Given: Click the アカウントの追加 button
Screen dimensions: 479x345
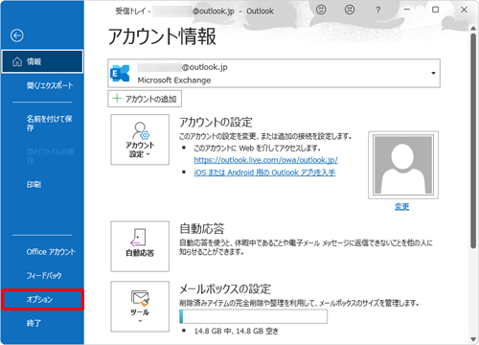Looking at the screenshot, I should coord(145,99).
